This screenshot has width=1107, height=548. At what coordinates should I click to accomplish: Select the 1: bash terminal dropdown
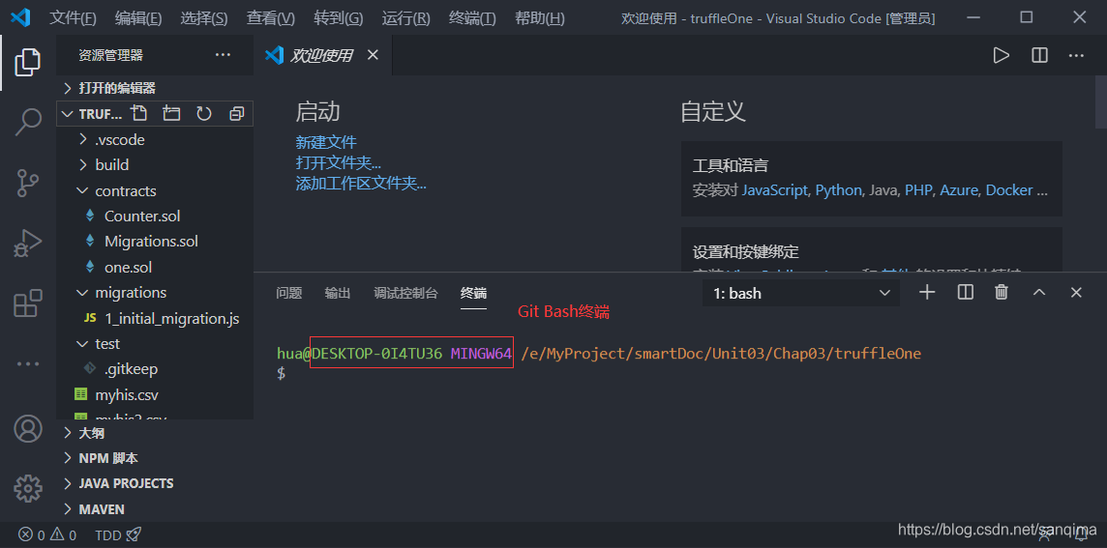tap(801, 293)
